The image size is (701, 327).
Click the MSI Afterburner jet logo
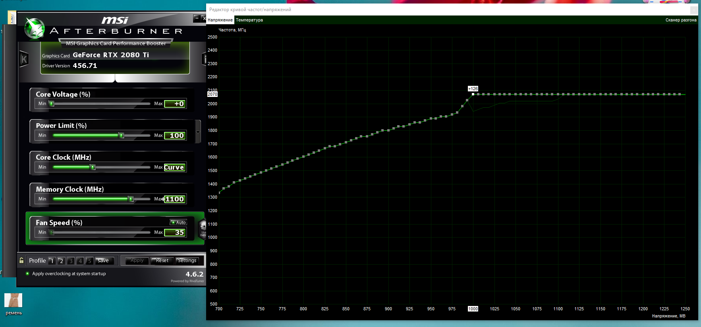(35, 29)
